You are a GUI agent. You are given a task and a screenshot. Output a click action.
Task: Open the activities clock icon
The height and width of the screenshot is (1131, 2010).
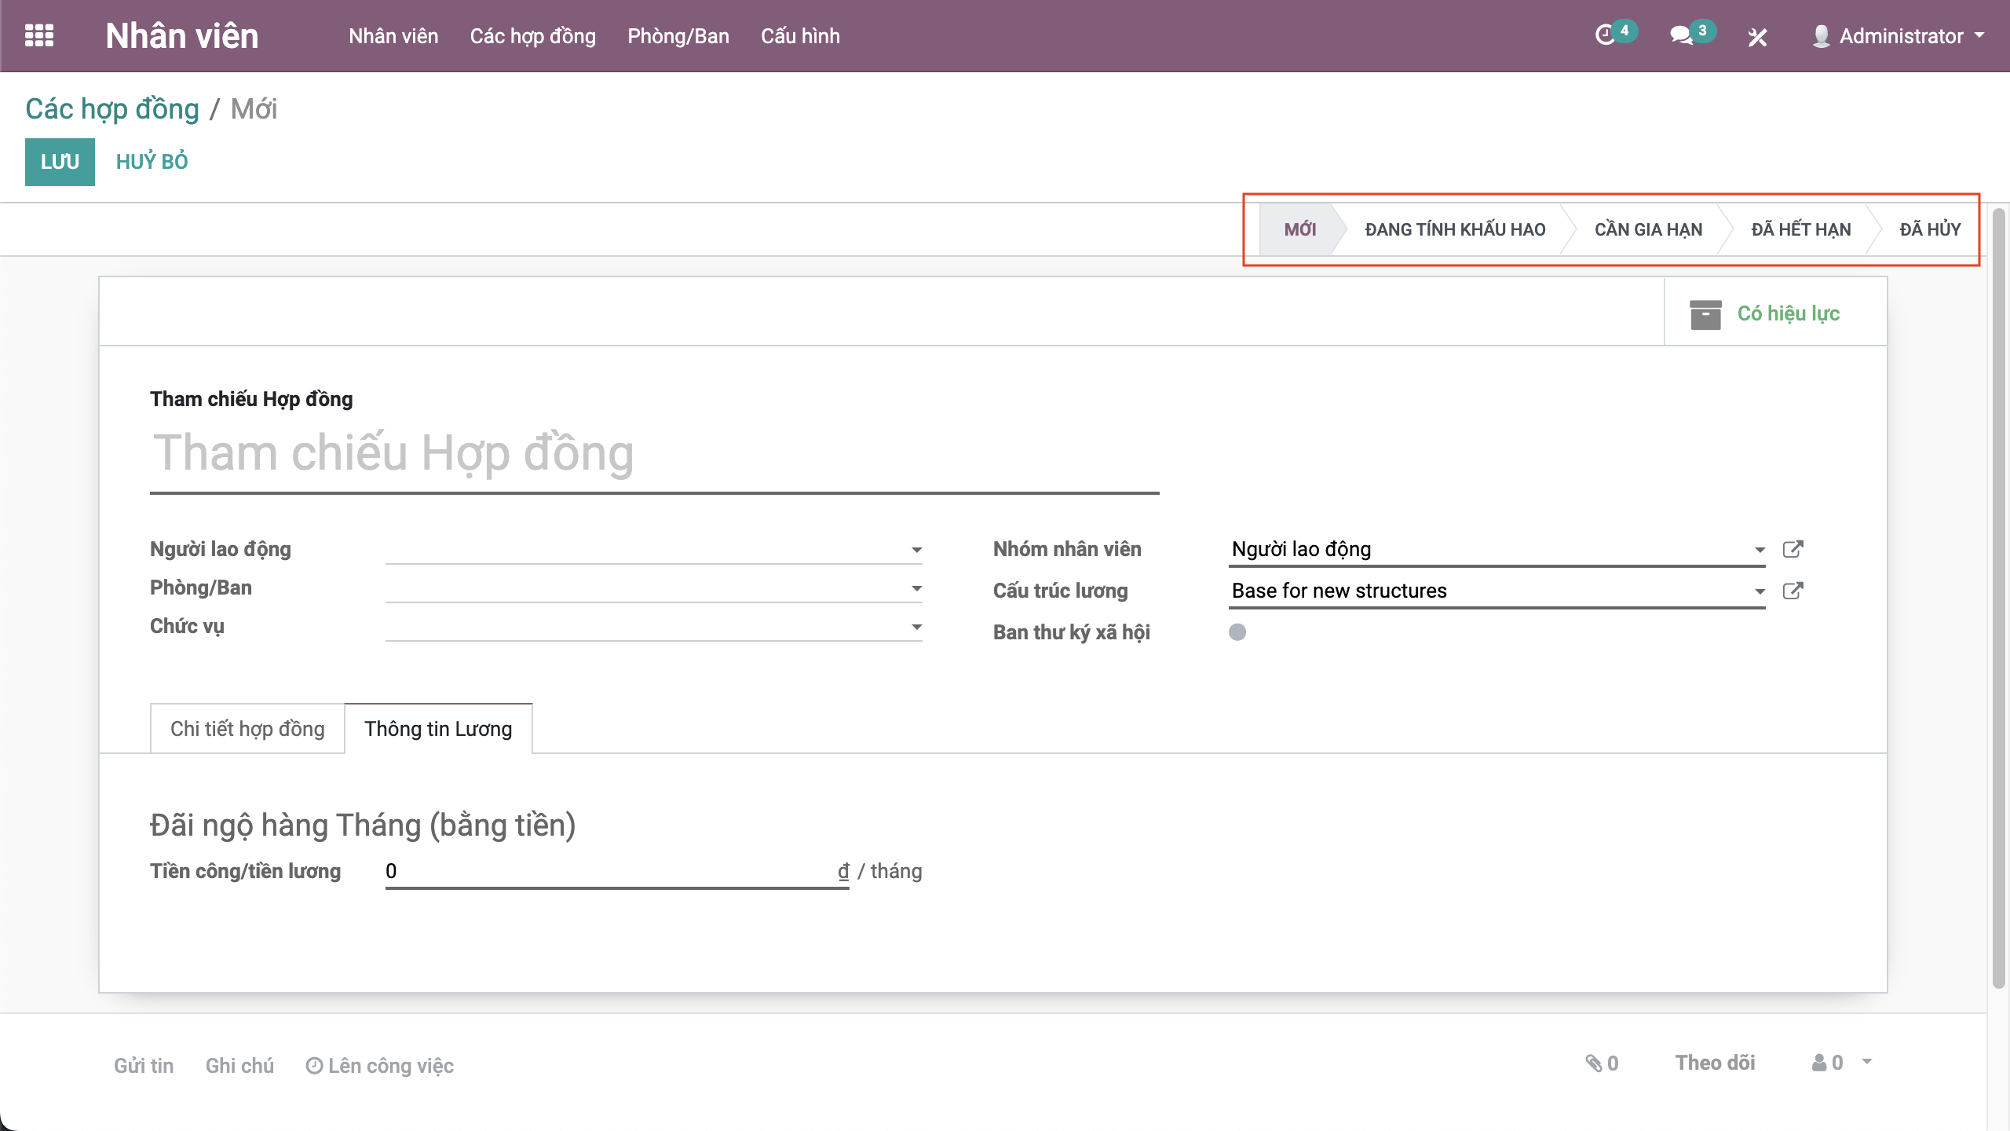[1606, 35]
